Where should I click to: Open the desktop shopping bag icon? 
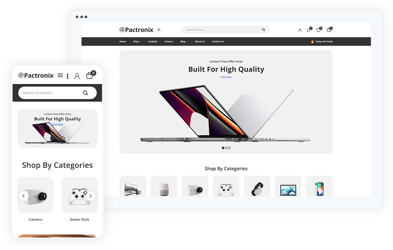329,30
